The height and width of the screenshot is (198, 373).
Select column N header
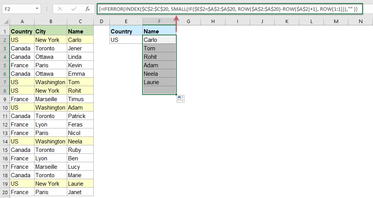point(361,22)
